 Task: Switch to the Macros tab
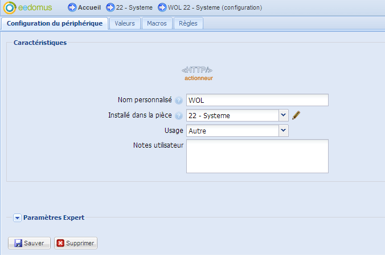157,23
